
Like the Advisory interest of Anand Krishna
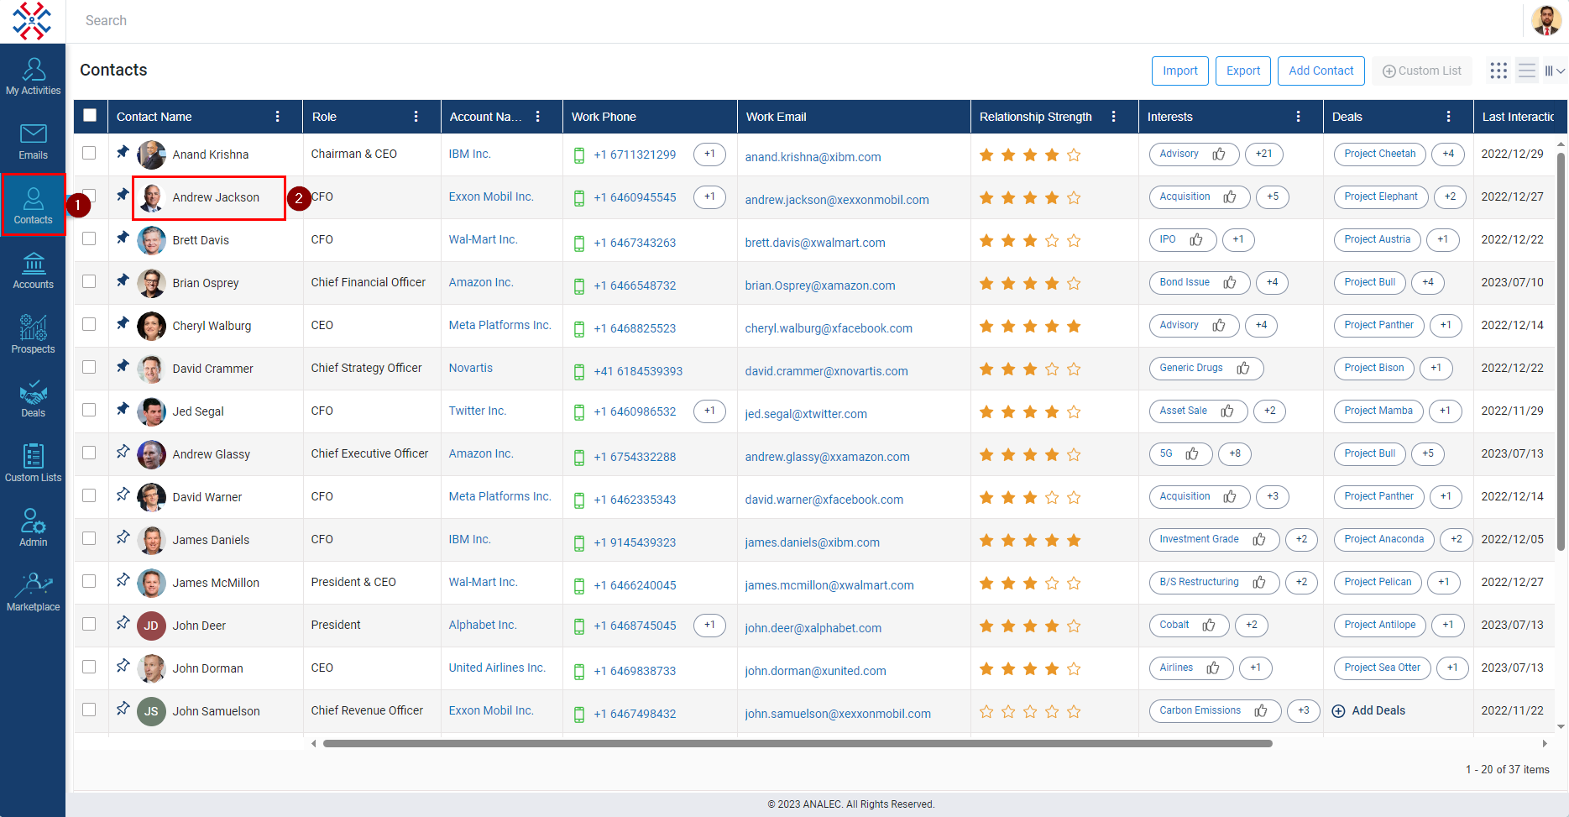tap(1219, 154)
